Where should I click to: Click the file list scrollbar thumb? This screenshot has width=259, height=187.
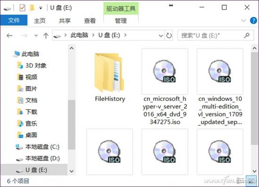(255, 98)
